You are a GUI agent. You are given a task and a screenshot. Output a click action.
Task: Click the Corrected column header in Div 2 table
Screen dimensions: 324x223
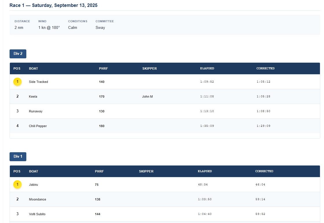(x=265, y=68)
